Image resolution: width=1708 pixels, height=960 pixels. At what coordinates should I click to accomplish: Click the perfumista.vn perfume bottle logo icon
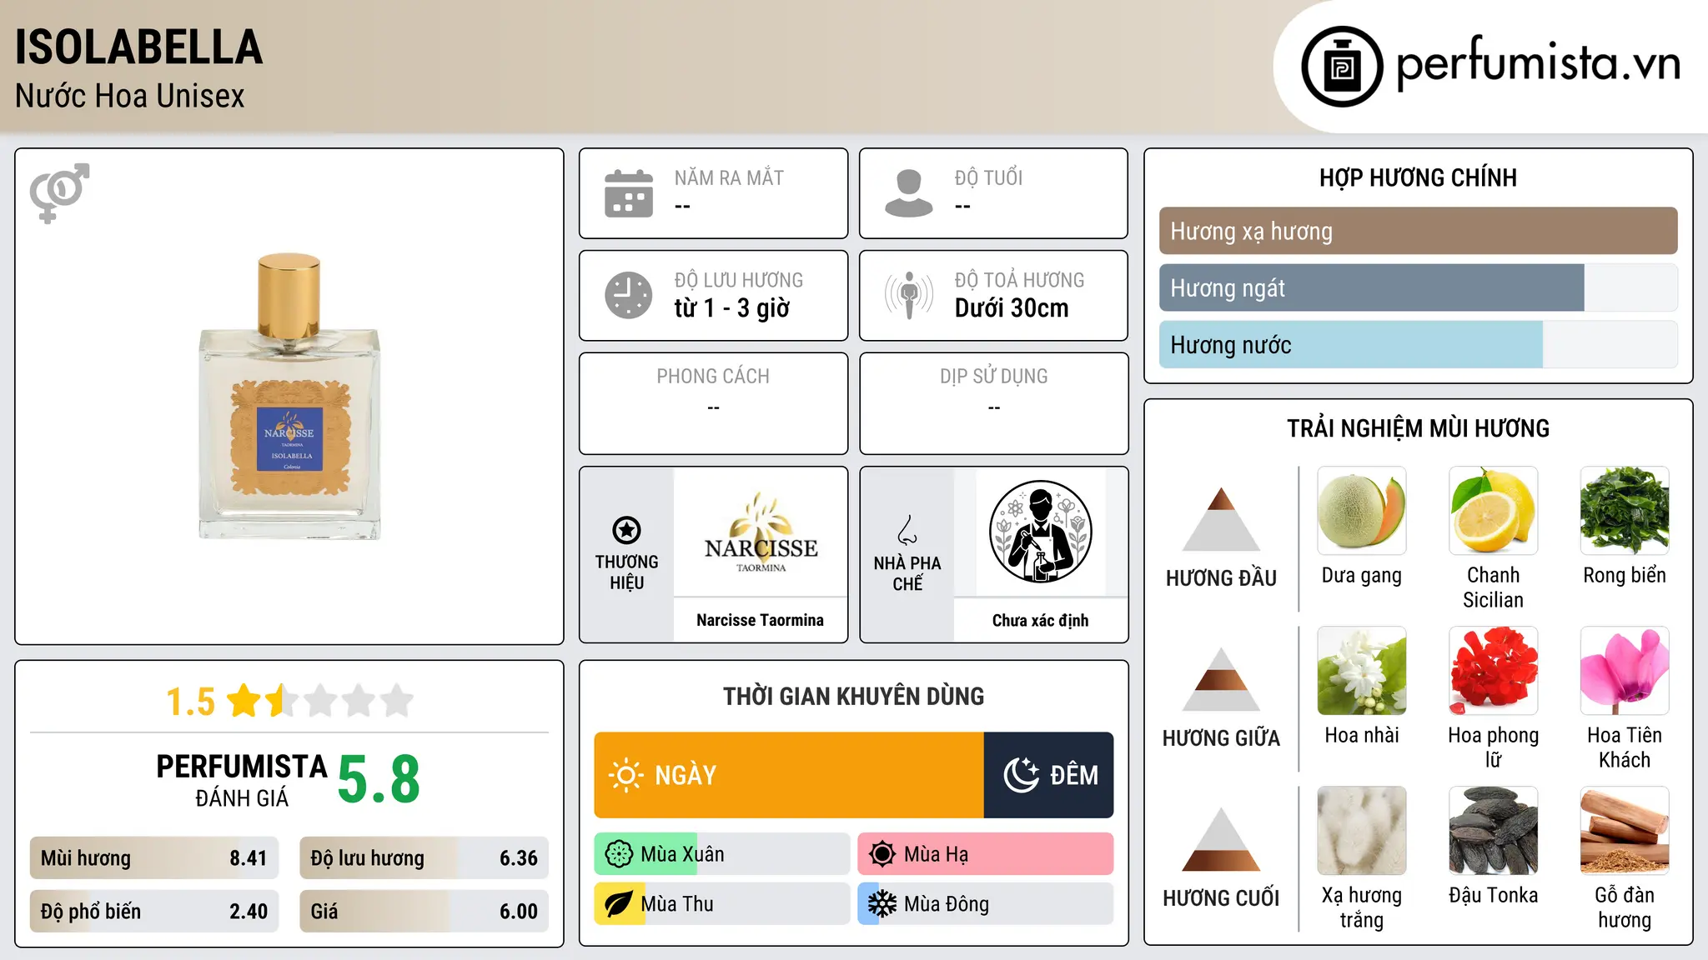coord(1342,67)
